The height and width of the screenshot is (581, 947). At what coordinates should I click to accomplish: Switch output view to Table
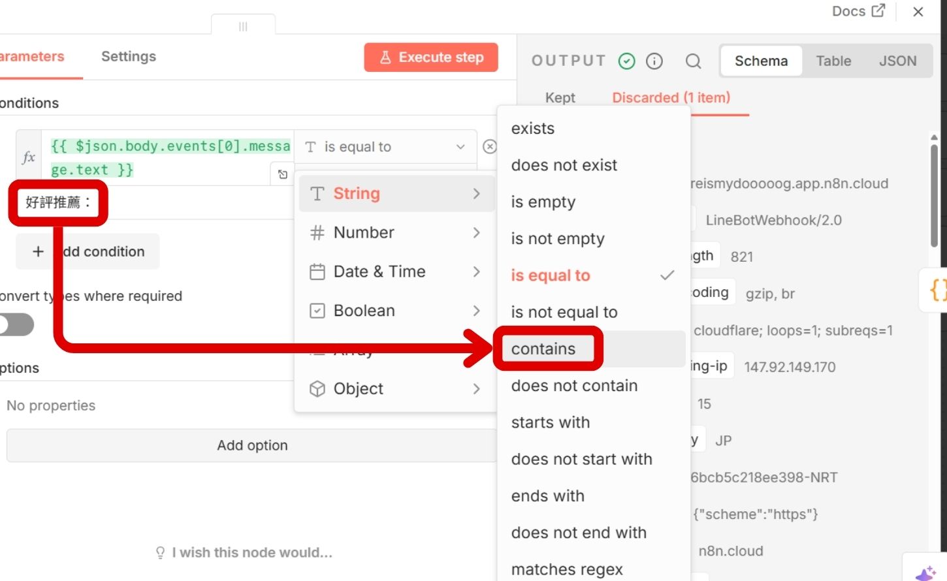pyautogui.click(x=833, y=61)
